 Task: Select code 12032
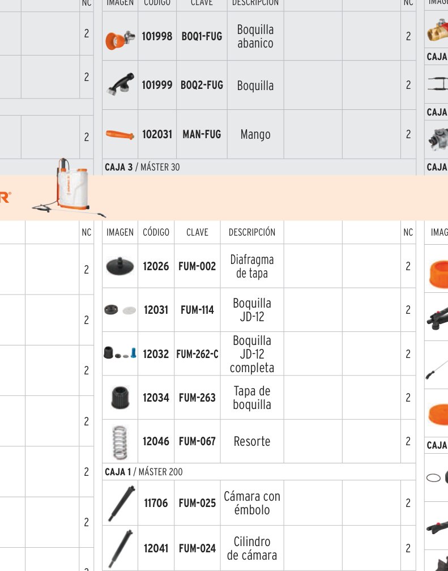tap(156, 354)
